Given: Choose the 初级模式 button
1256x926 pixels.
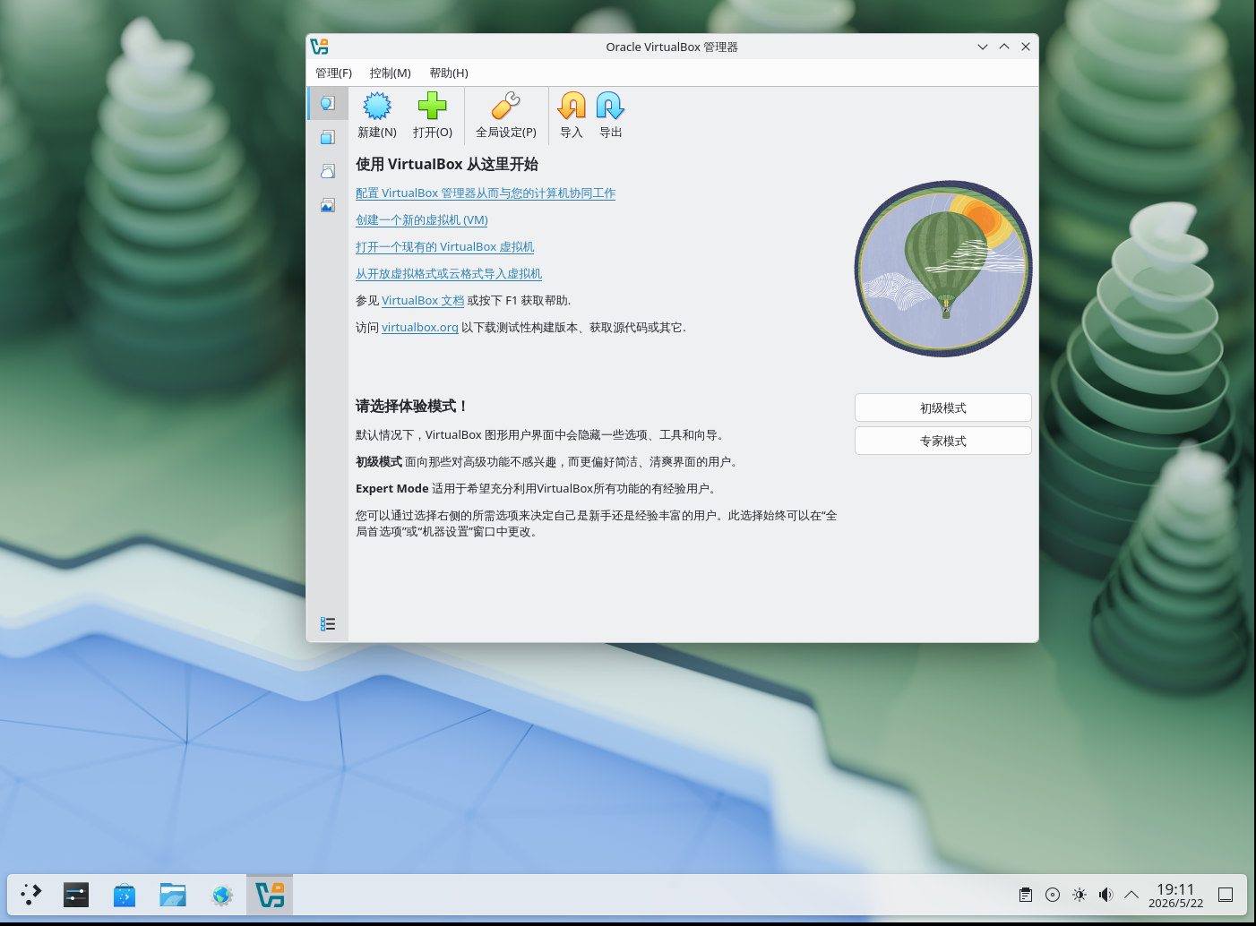Looking at the screenshot, I should [x=943, y=407].
